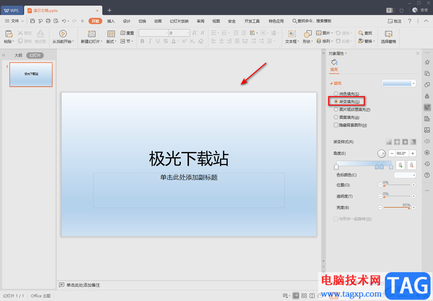This screenshot has width=433, height=301.
Task: Add a gradient stop button
Action: pyautogui.click(x=400, y=165)
